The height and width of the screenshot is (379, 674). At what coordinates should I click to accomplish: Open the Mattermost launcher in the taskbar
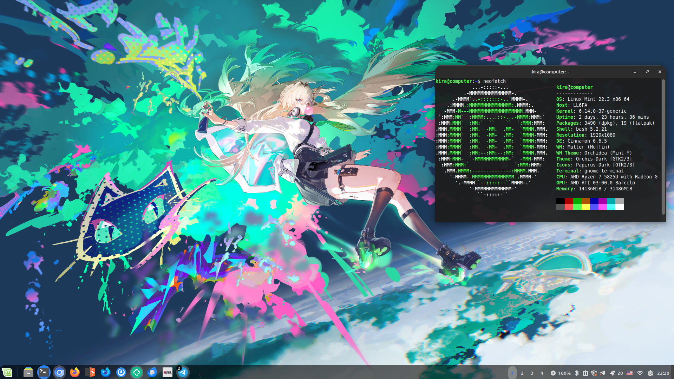click(x=121, y=372)
